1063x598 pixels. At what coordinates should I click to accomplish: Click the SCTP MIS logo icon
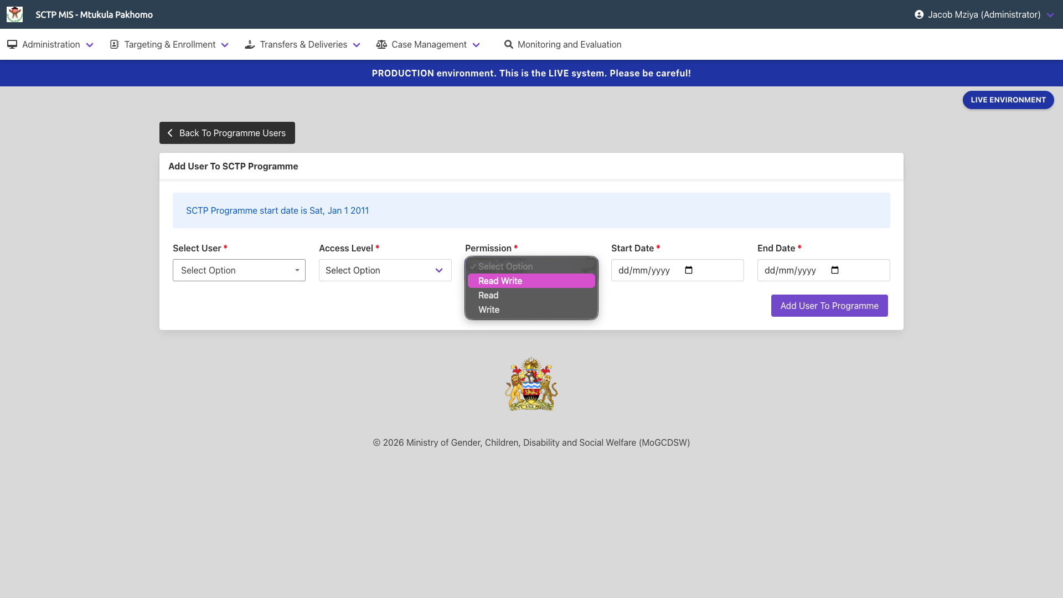(14, 14)
